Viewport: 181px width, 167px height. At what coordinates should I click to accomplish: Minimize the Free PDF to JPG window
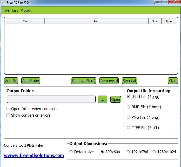(158, 2)
